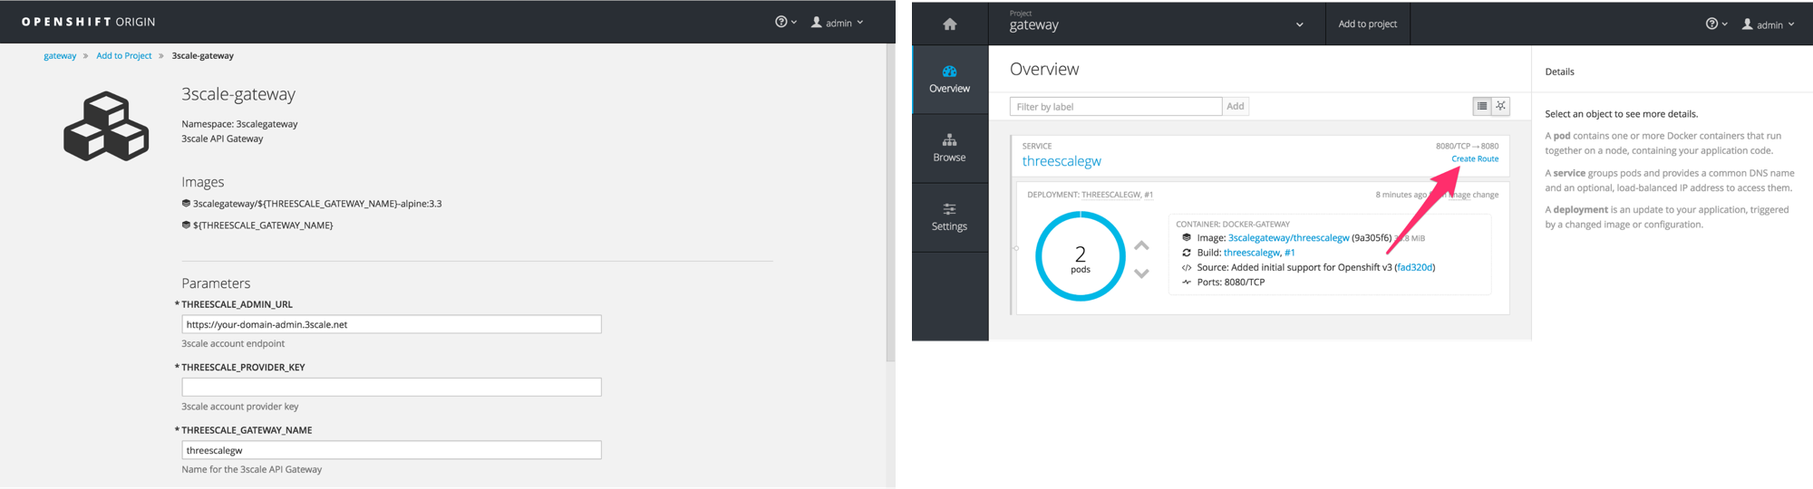The width and height of the screenshot is (1813, 489).
Task: Click the 3scale-gateway cubes template icon
Action: pos(106,126)
